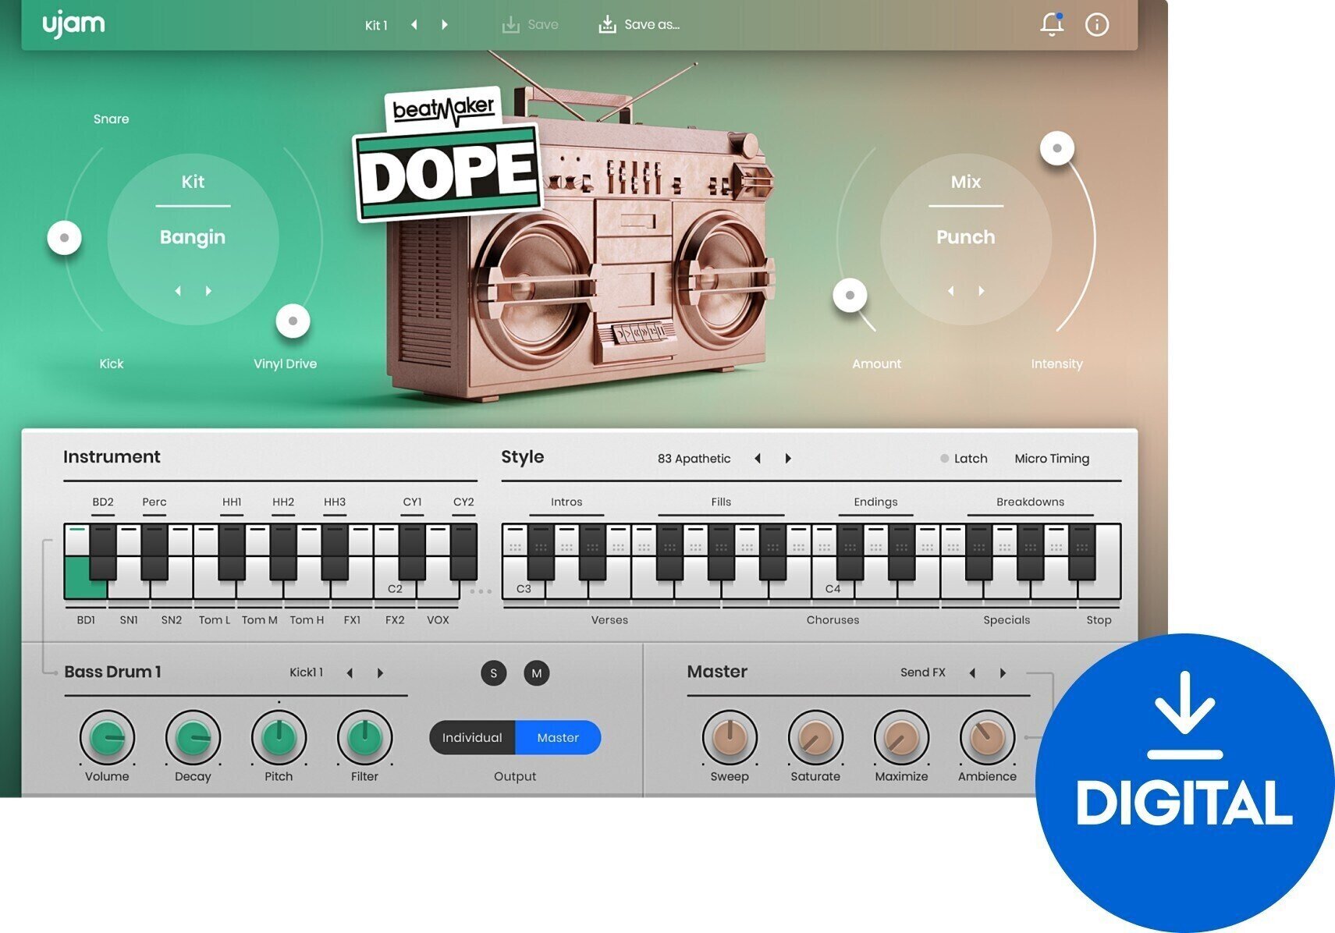Switch Master section from Send FX forward

click(1003, 673)
